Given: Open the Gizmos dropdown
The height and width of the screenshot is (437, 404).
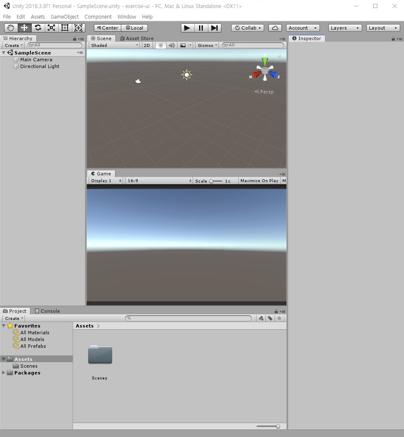Looking at the screenshot, I should pos(207,45).
